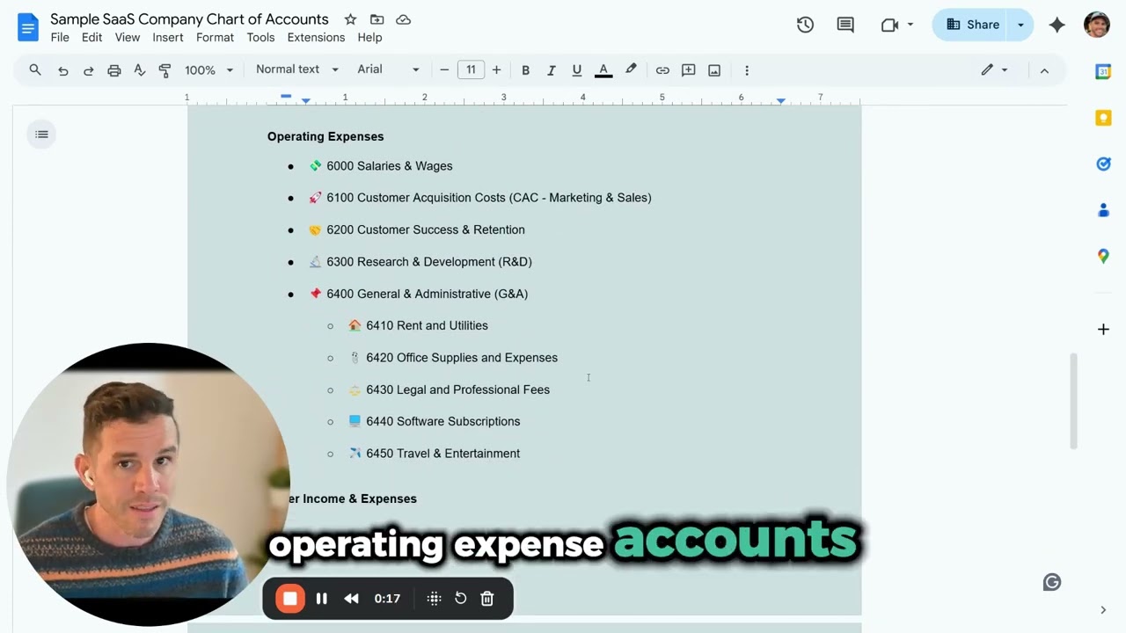Open Google Calendar side panel

[x=1103, y=72]
